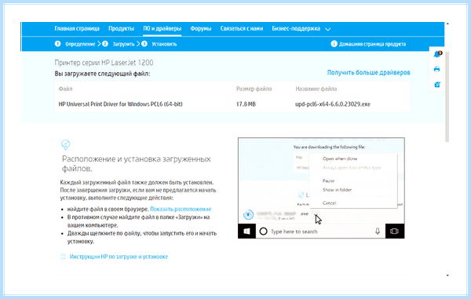Open the Бизнес-поддержка menu item
This screenshot has width=471, height=299.
tap(296, 28)
